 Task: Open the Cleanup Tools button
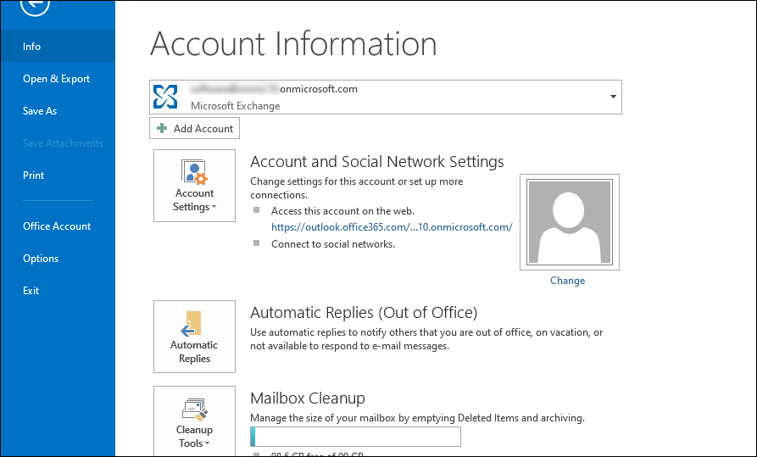[195, 421]
